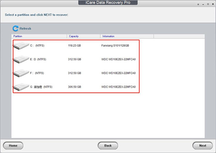The width and height of the screenshot is (216, 153).
Task: Go to Home screen button
Action: (13, 145)
